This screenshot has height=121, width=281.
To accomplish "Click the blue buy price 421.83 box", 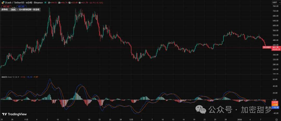I will pos(21,6).
